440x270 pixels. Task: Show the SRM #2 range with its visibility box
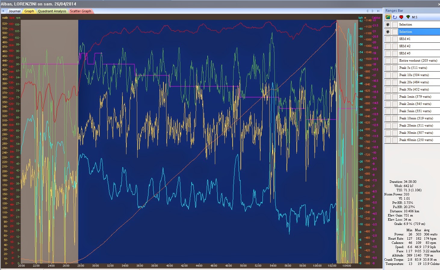(x=388, y=46)
